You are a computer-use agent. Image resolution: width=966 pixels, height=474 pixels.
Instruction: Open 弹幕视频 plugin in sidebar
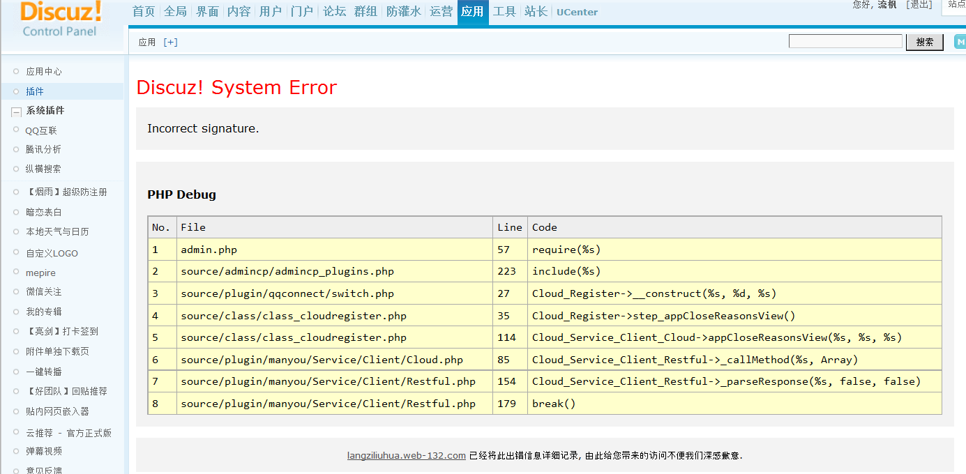coord(44,451)
